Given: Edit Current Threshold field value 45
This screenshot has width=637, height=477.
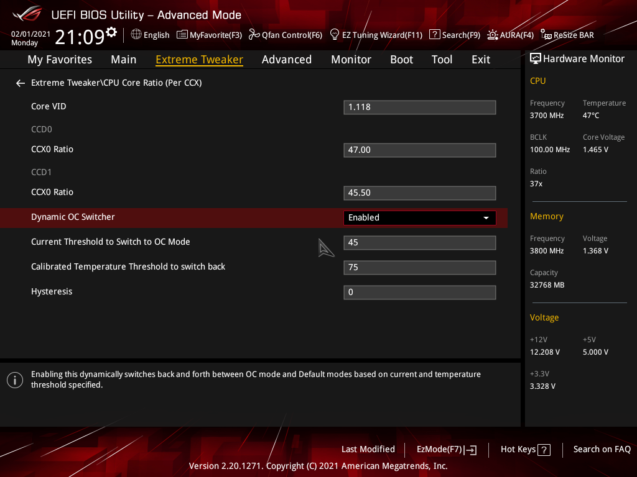Looking at the screenshot, I should click(420, 243).
